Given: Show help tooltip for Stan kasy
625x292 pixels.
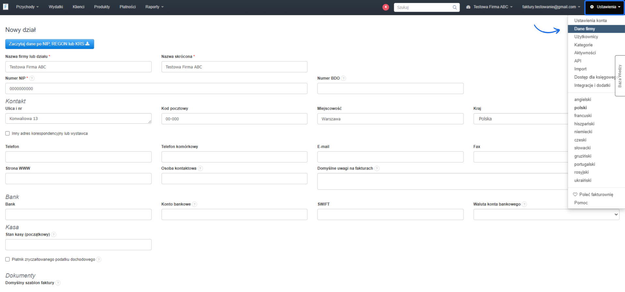Looking at the screenshot, I should (x=54, y=235).
